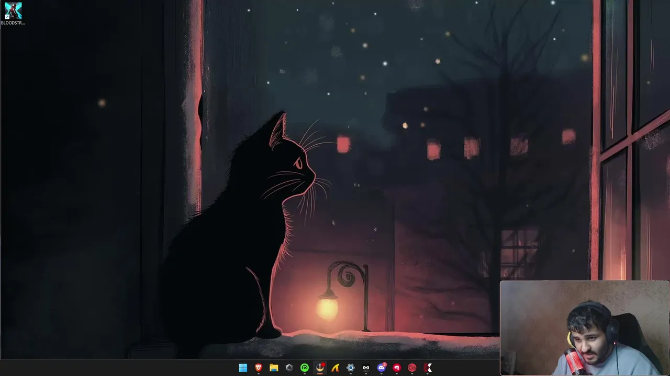Open the grey polygon app taskbar icon

point(289,368)
